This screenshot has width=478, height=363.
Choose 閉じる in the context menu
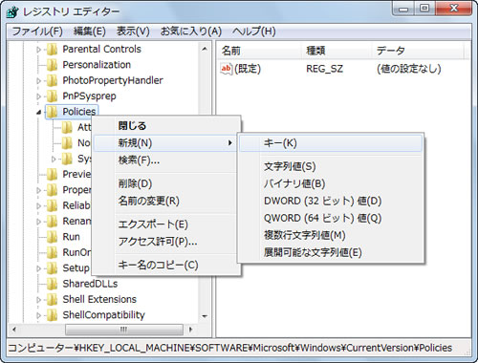[x=165, y=126]
